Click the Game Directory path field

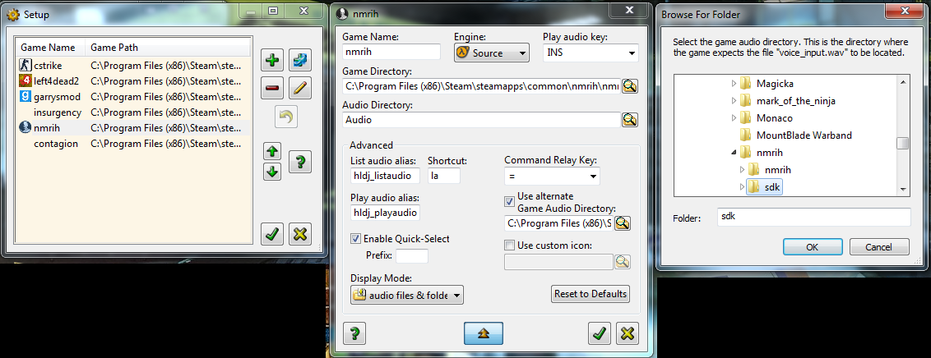[x=481, y=86]
